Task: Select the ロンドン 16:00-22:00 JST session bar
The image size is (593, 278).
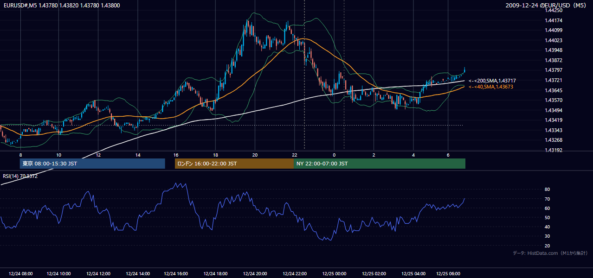Action: coord(234,164)
